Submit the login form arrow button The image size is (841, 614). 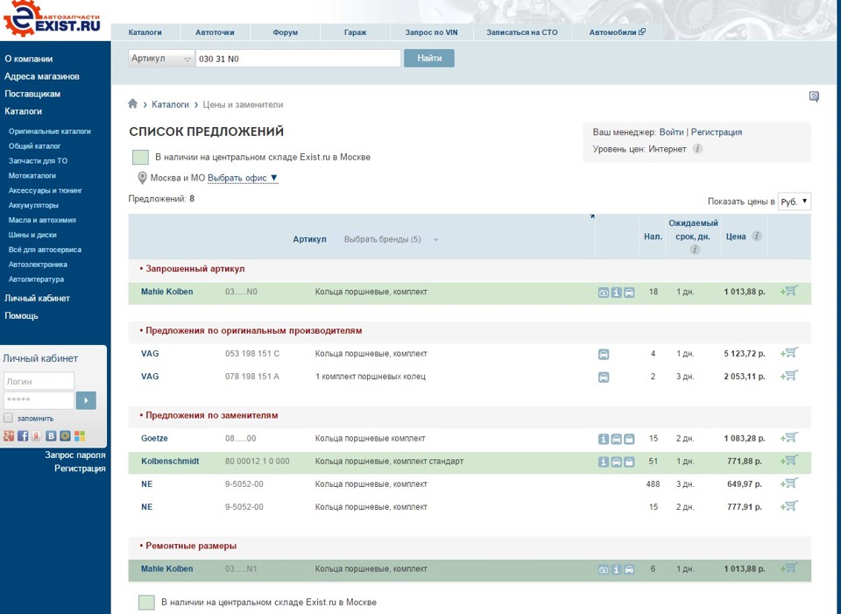pos(87,400)
